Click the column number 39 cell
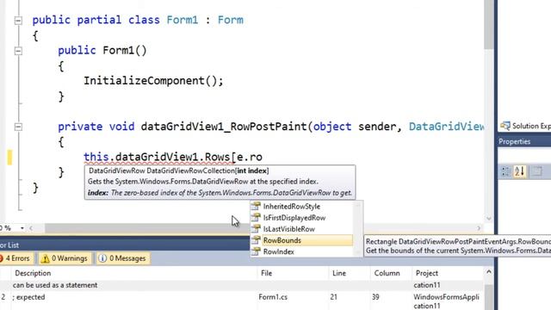This screenshot has height=310, width=551. pos(375,297)
